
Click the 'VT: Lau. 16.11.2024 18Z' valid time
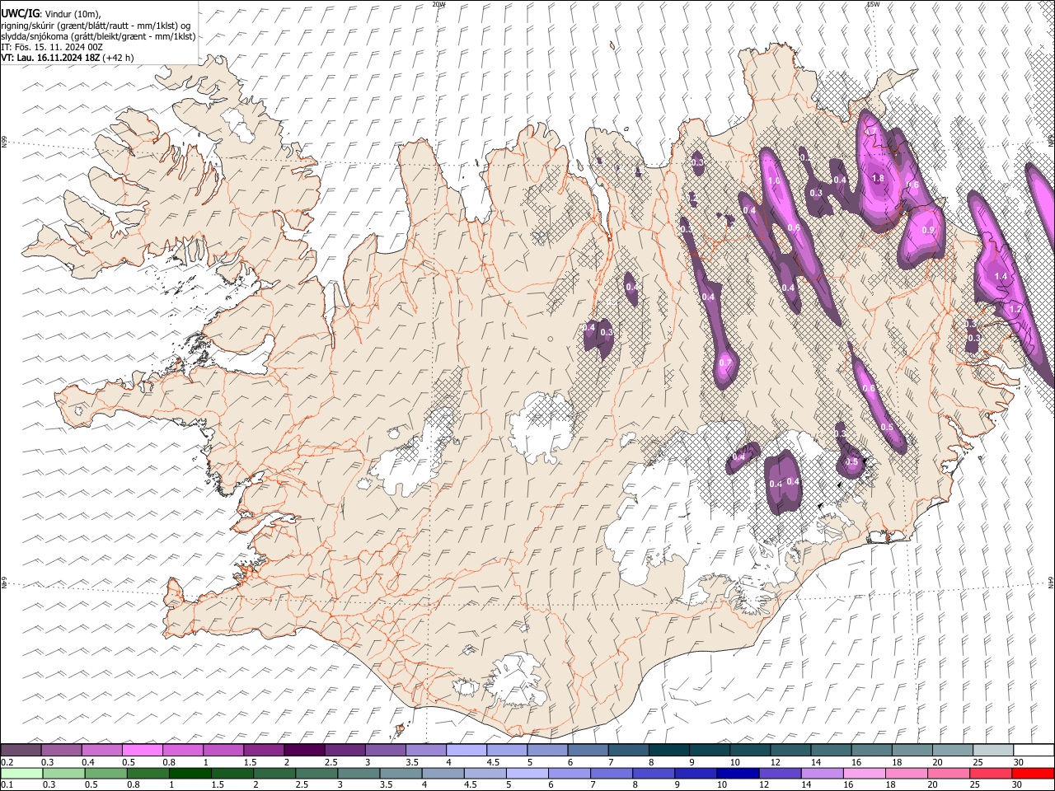(x=50, y=58)
